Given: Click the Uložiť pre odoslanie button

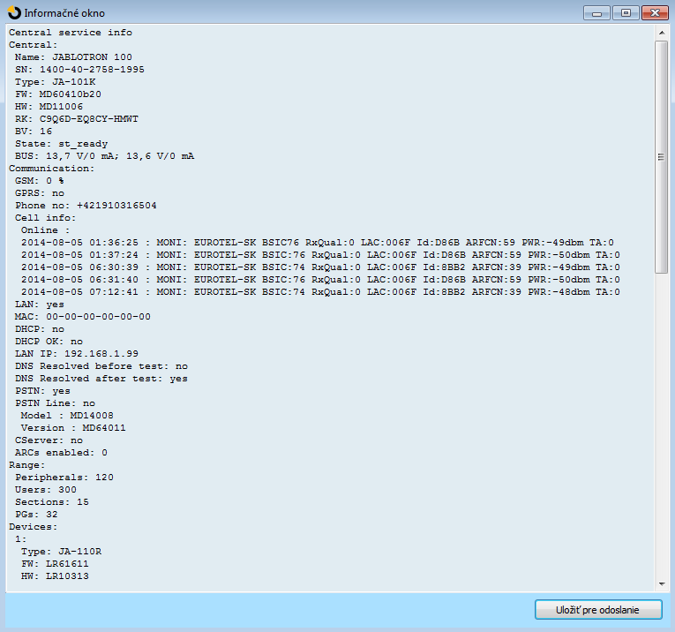Looking at the screenshot, I should click(x=598, y=610).
